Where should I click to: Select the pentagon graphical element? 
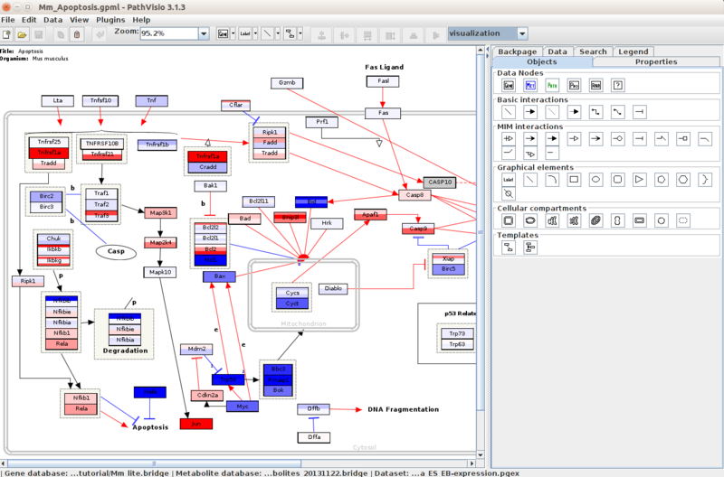tap(662, 180)
